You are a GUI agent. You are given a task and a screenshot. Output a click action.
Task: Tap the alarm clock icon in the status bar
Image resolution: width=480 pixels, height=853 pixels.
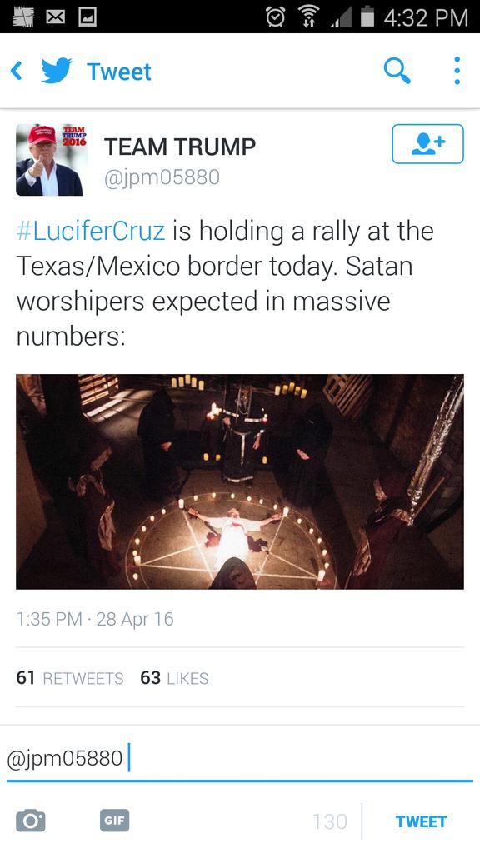click(275, 17)
